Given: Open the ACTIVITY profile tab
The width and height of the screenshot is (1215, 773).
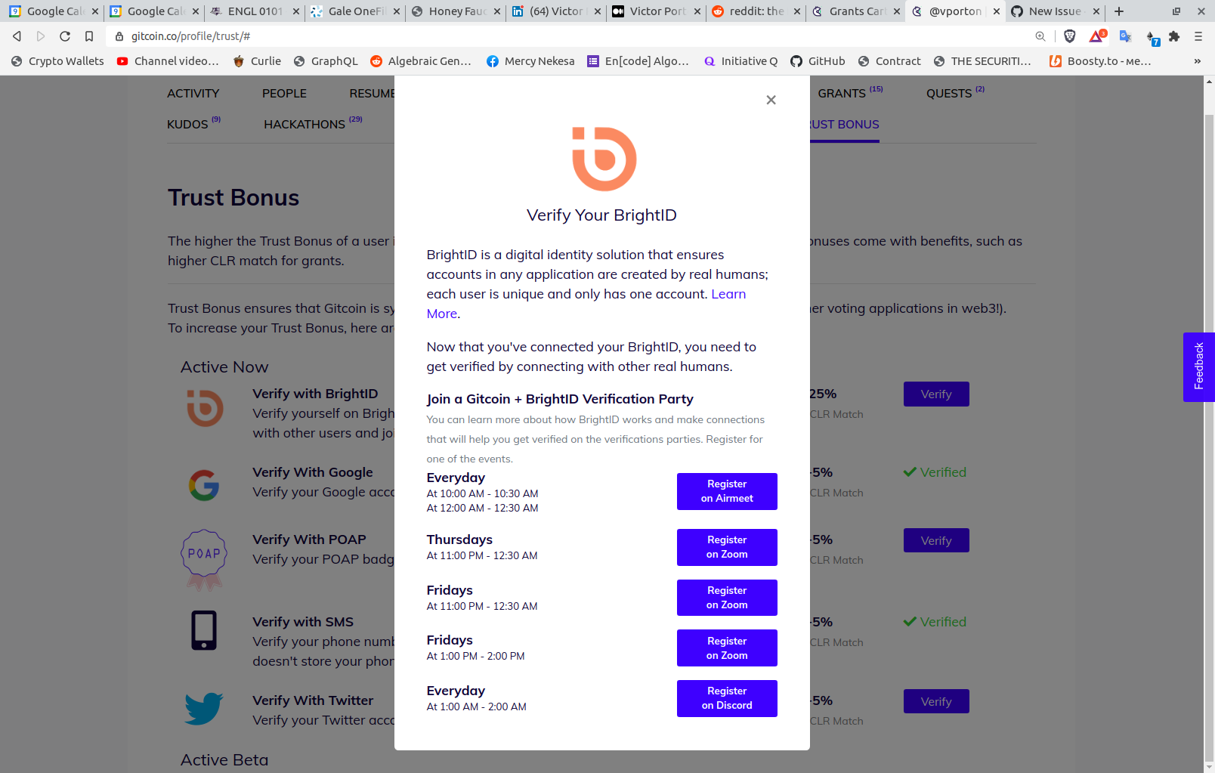Looking at the screenshot, I should pyautogui.click(x=193, y=94).
